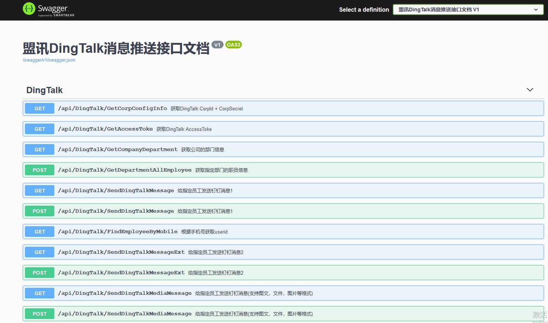Click the OAS3 badge
The image size is (548, 323).
click(x=233, y=45)
